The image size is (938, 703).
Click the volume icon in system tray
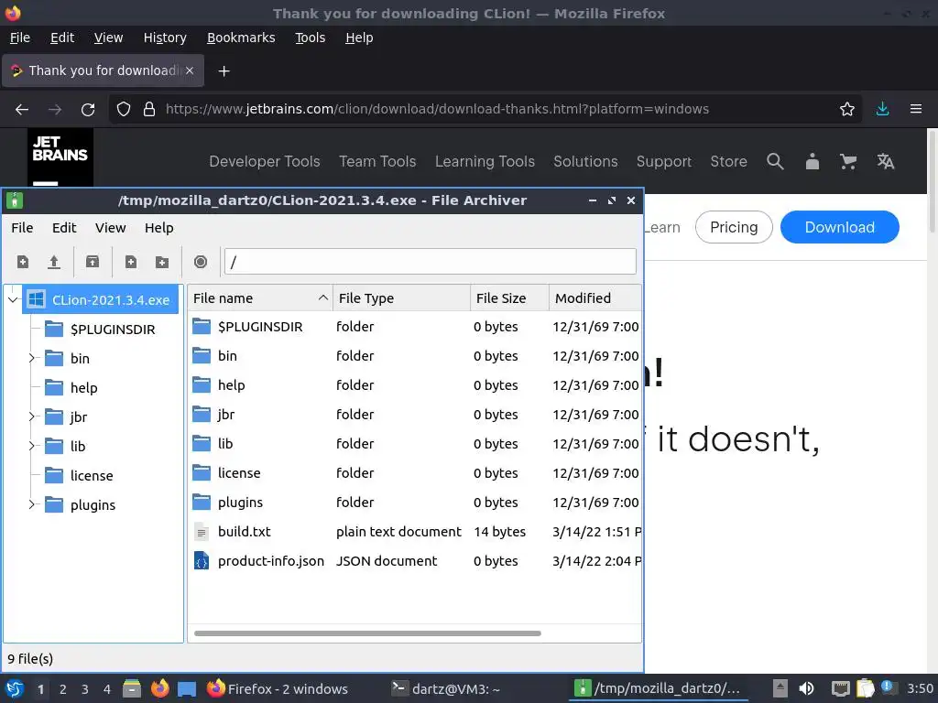pyautogui.click(x=806, y=688)
